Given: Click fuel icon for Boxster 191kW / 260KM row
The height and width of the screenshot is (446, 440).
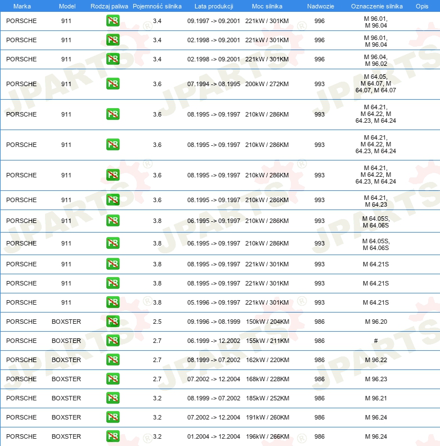Looking at the screenshot, I should pyautogui.click(x=113, y=417).
